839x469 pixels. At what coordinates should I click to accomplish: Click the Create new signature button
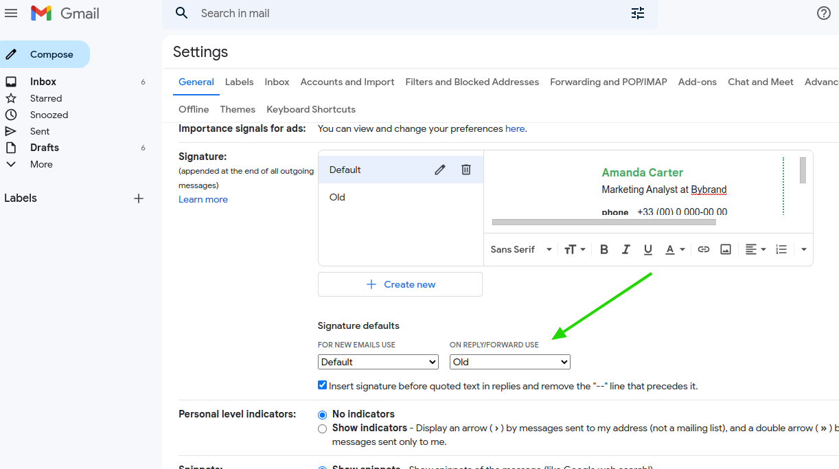click(400, 284)
